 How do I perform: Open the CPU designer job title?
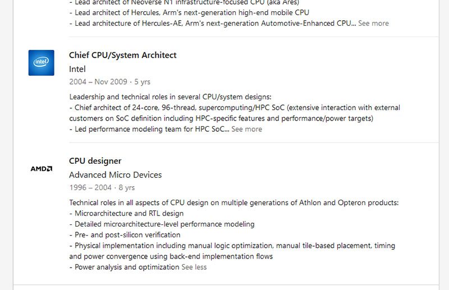[95, 161]
